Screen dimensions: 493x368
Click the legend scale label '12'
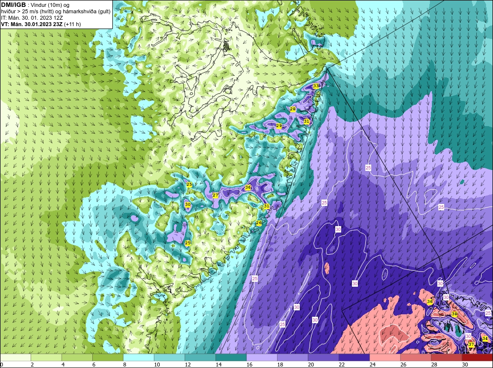pyautogui.click(x=188, y=365)
